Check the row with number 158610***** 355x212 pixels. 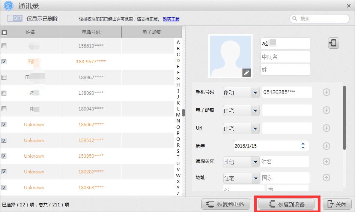[4, 46]
